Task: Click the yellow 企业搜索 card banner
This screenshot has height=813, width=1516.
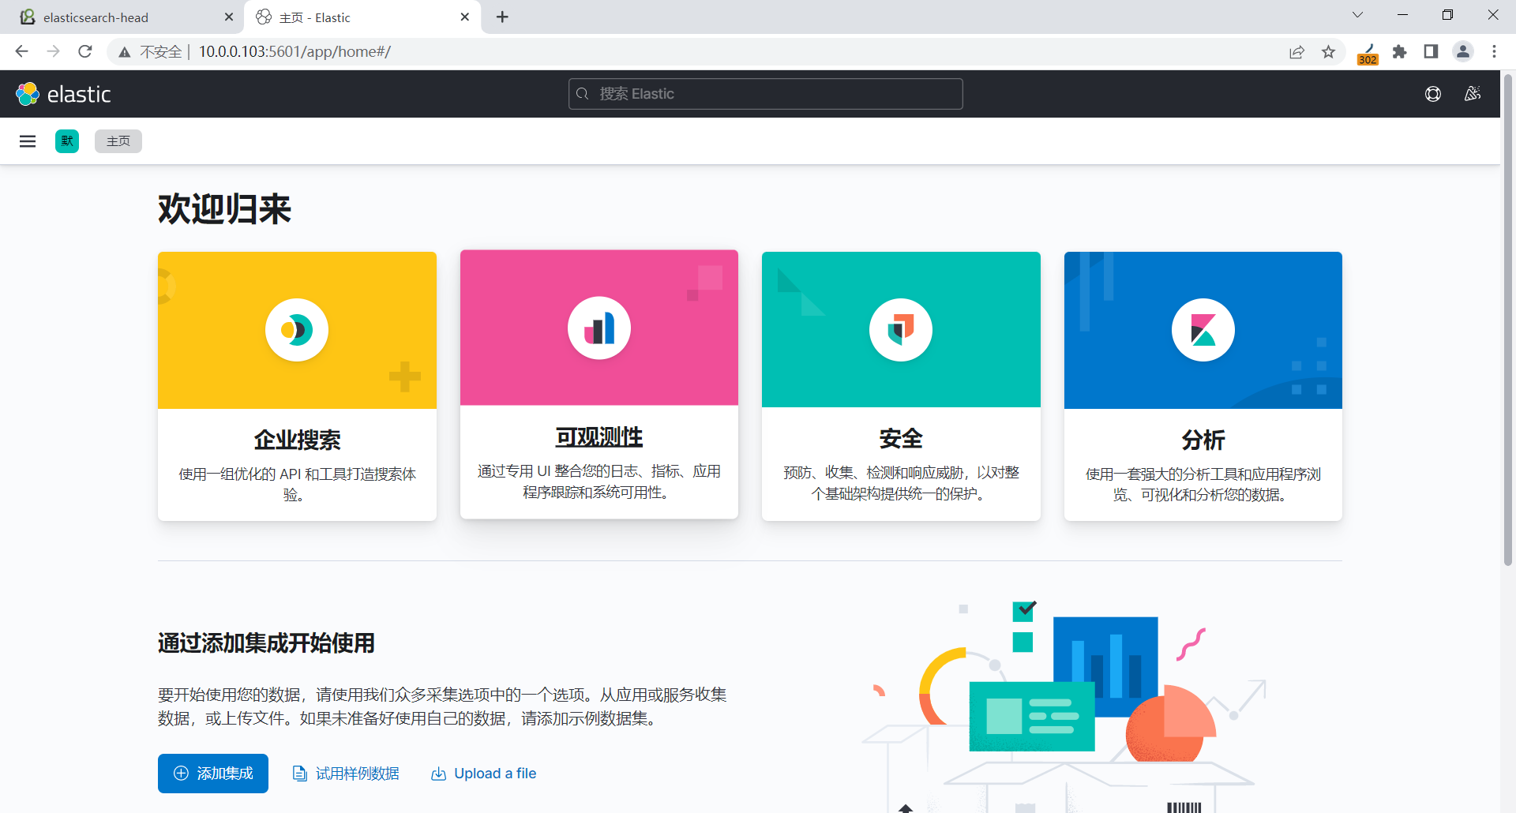Action: 297,330
